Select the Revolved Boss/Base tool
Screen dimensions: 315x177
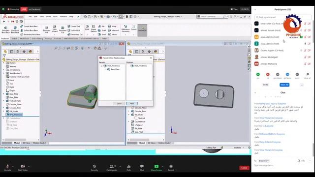pos(15,29)
